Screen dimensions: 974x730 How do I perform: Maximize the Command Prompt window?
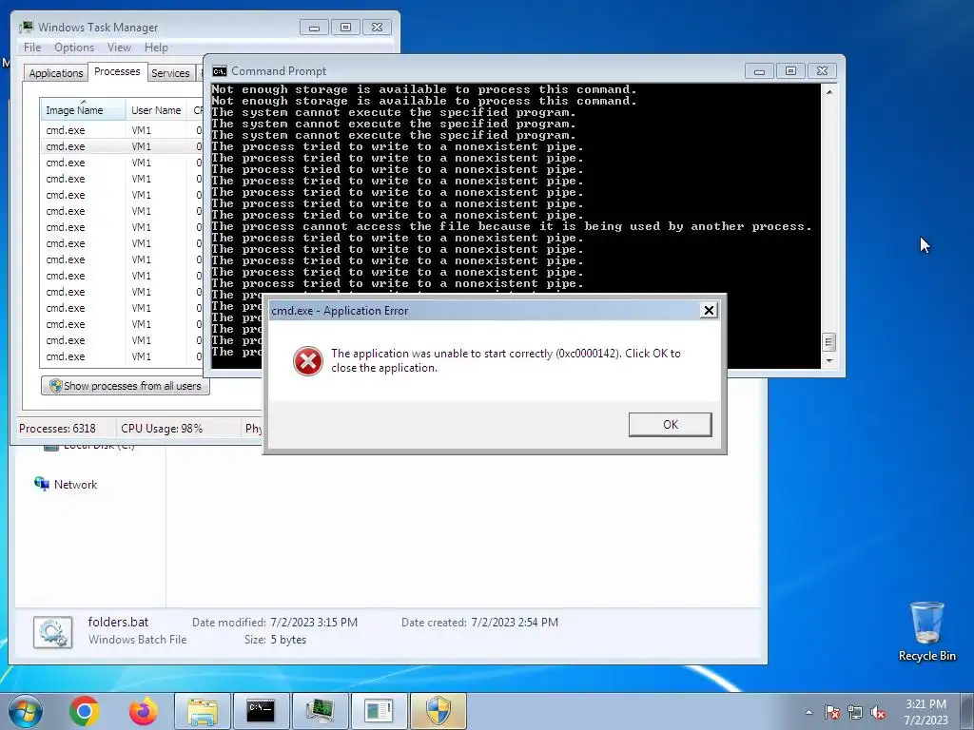click(790, 70)
